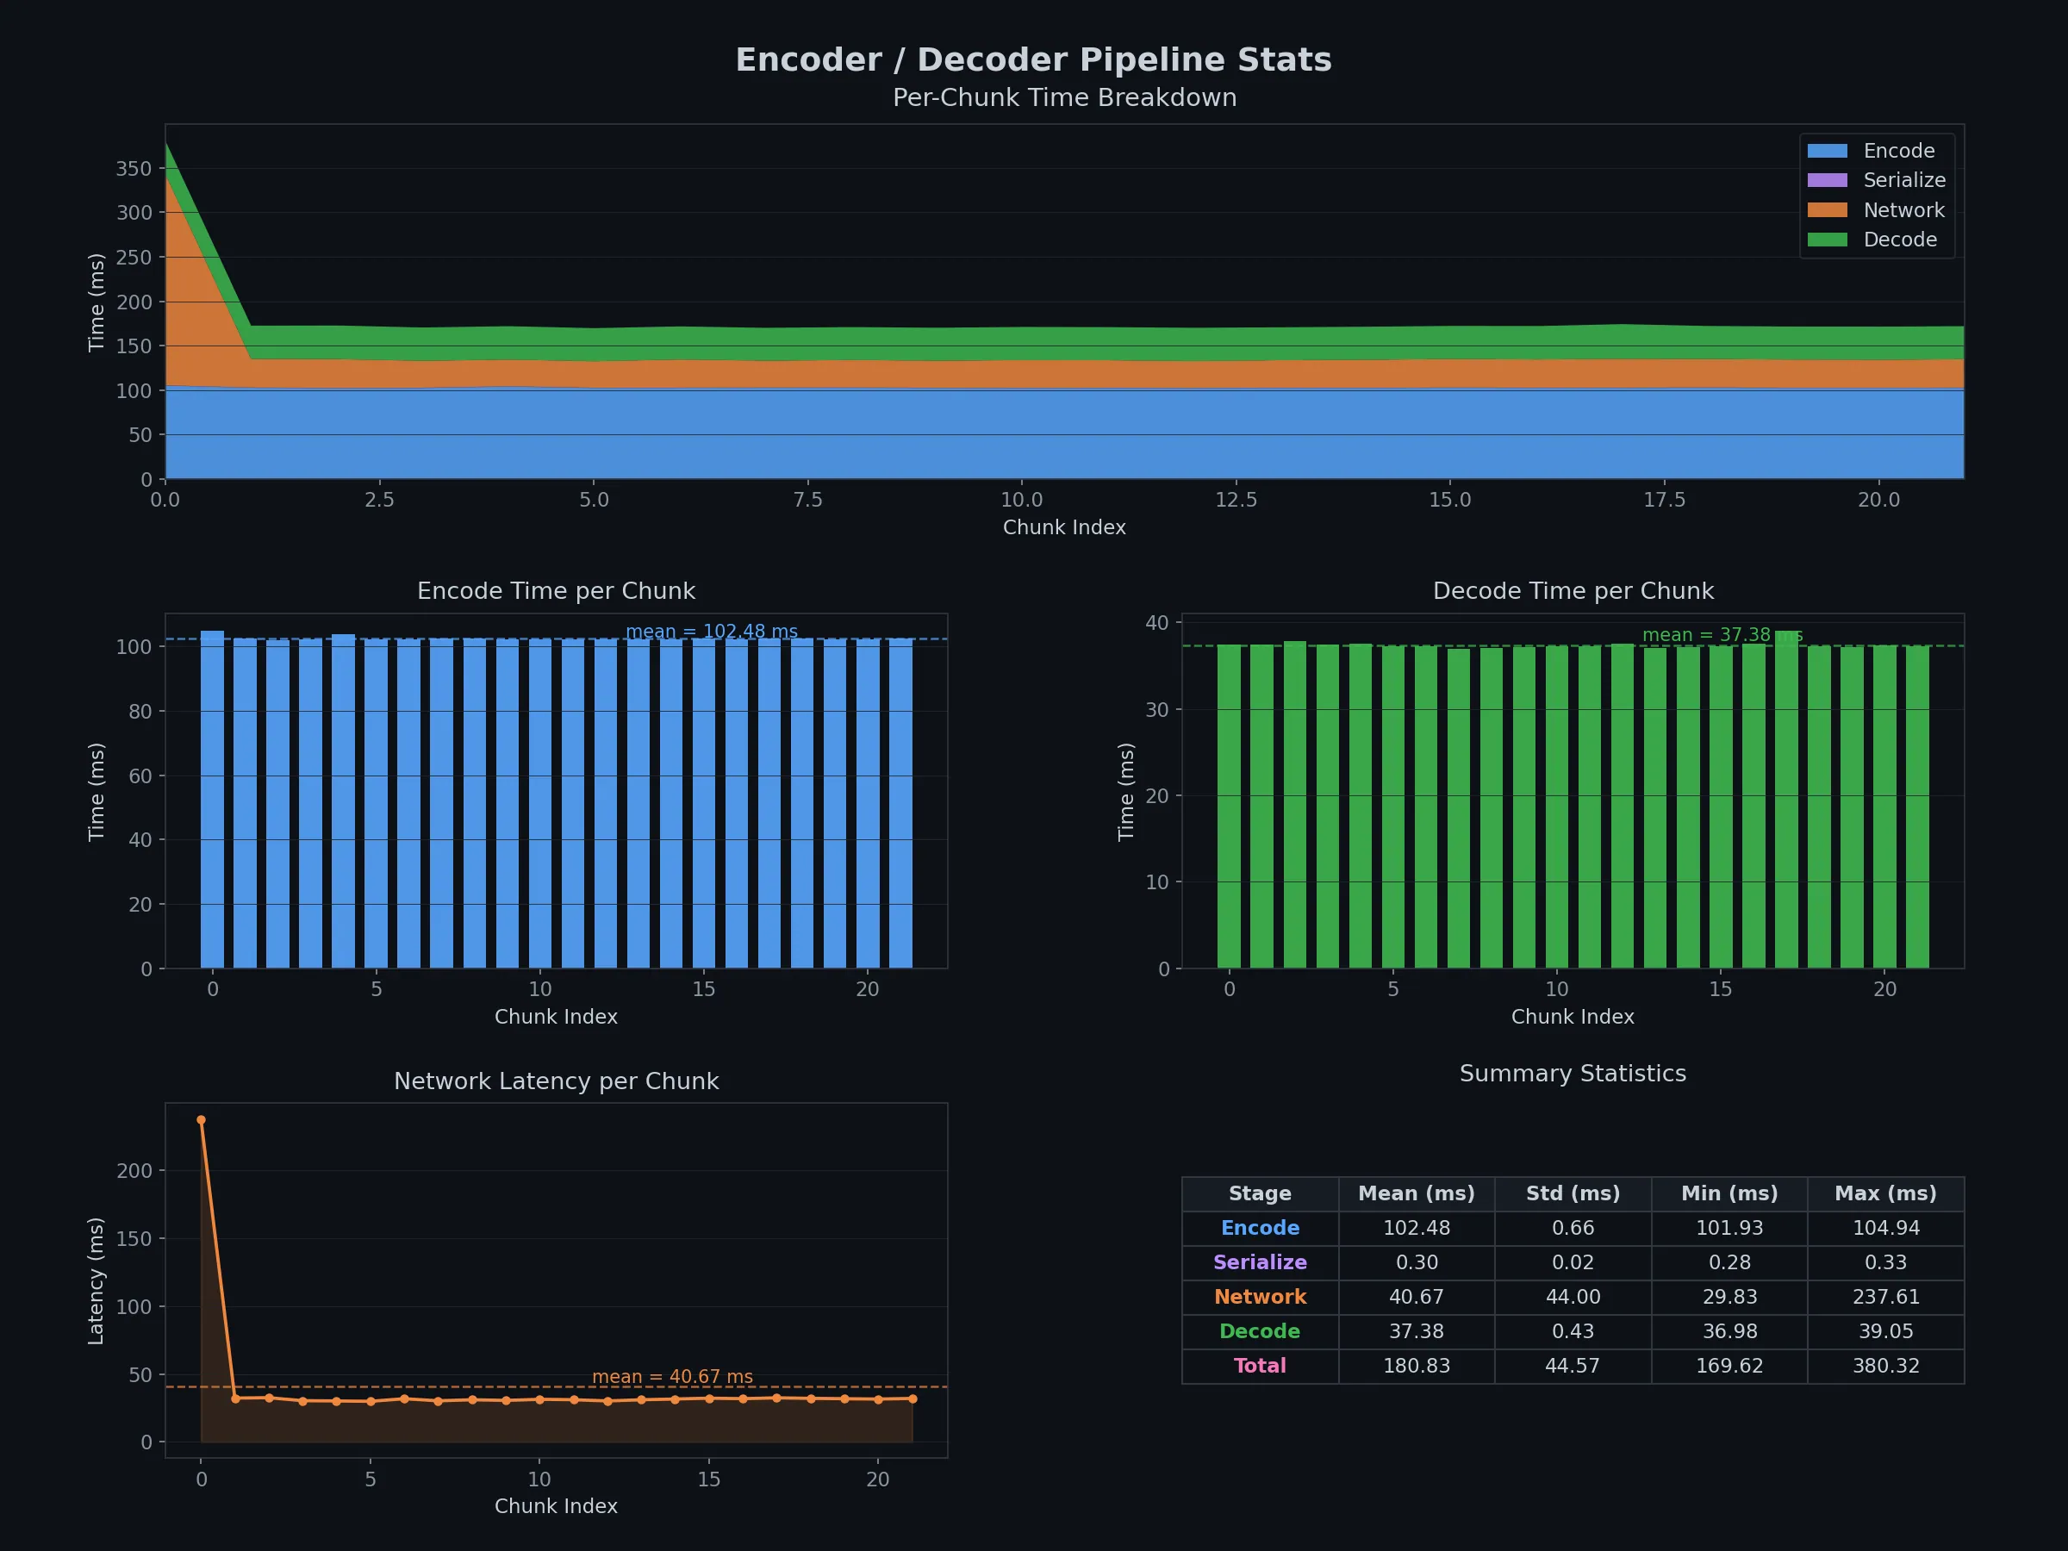Click the first data point in network latency chart
This screenshot has height=1551, width=2068.
(201, 1120)
